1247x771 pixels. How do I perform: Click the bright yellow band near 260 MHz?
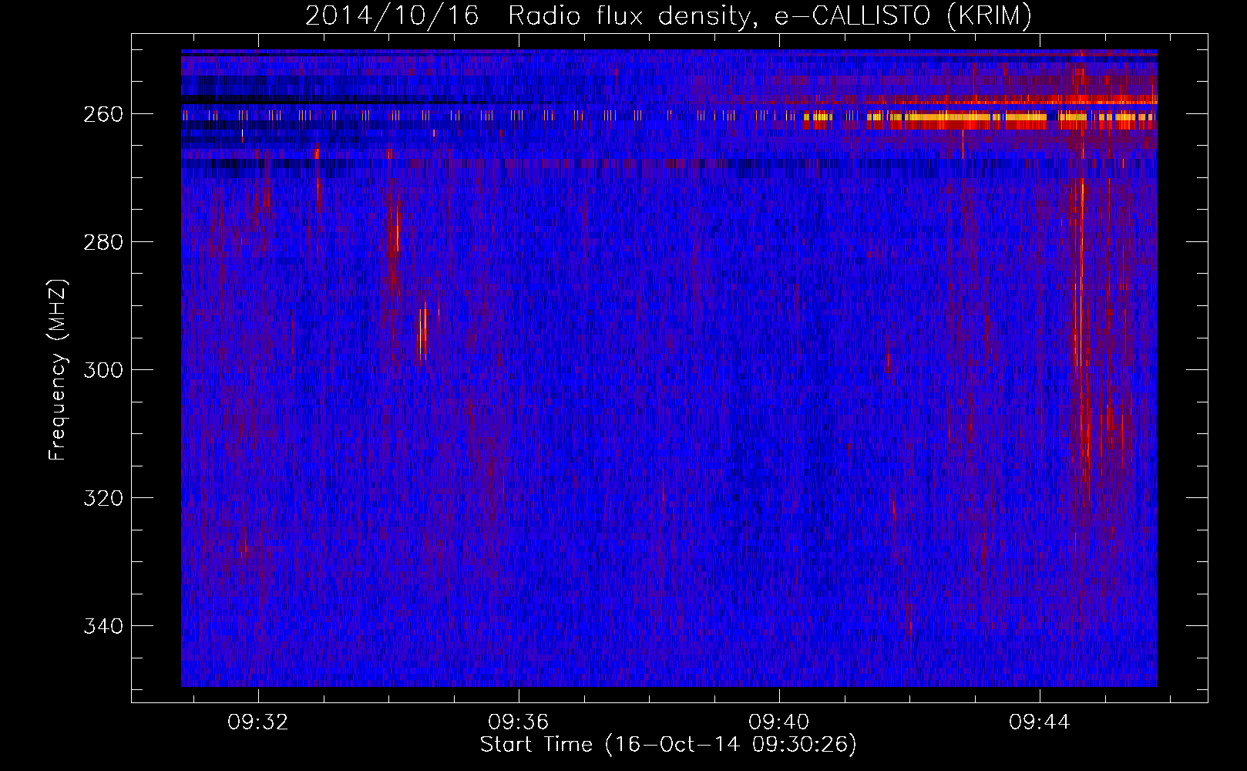979,118
